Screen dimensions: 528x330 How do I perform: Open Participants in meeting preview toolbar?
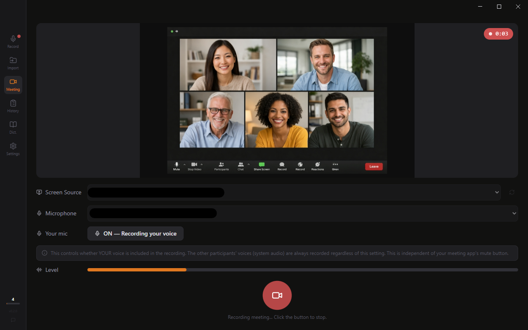tap(222, 166)
